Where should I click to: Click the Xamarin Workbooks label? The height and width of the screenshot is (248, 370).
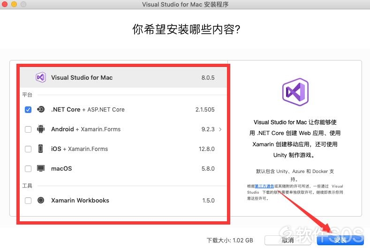[80, 200]
